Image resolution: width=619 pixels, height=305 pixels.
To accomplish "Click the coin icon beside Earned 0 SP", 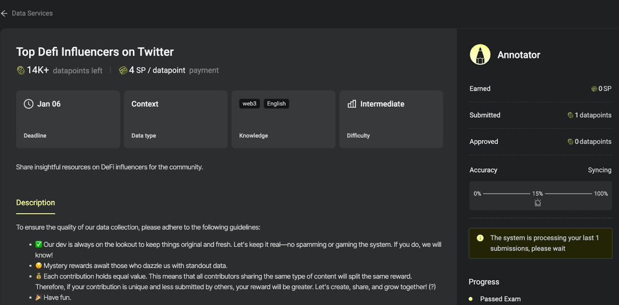I will click(x=594, y=89).
